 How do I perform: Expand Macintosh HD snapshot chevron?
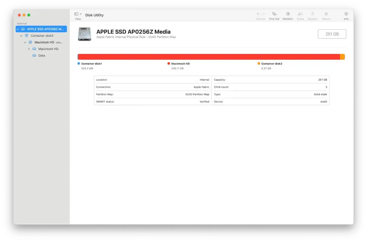29,49
